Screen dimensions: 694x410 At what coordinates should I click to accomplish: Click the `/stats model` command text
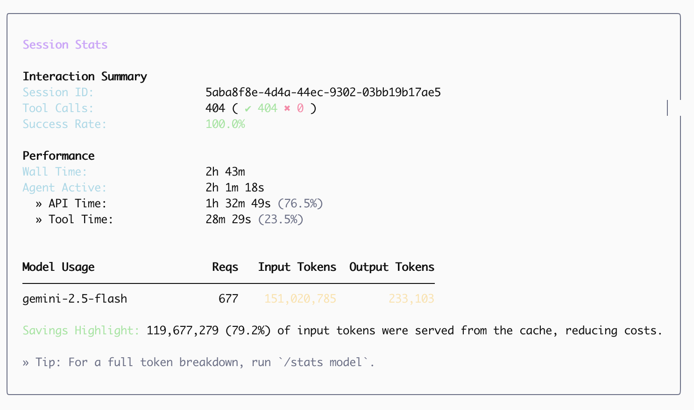pyautogui.click(x=326, y=362)
